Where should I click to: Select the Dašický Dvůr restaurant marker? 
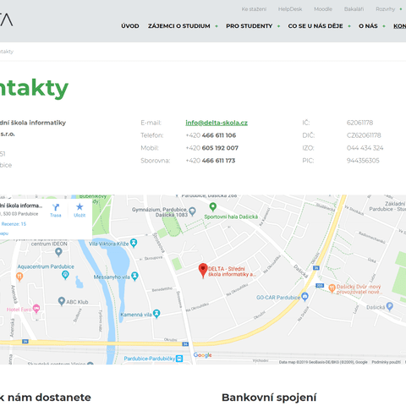[x=332, y=288]
